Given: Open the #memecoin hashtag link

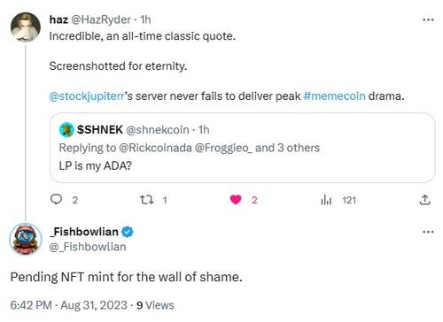Looking at the screenshot, I should [334, 96].
